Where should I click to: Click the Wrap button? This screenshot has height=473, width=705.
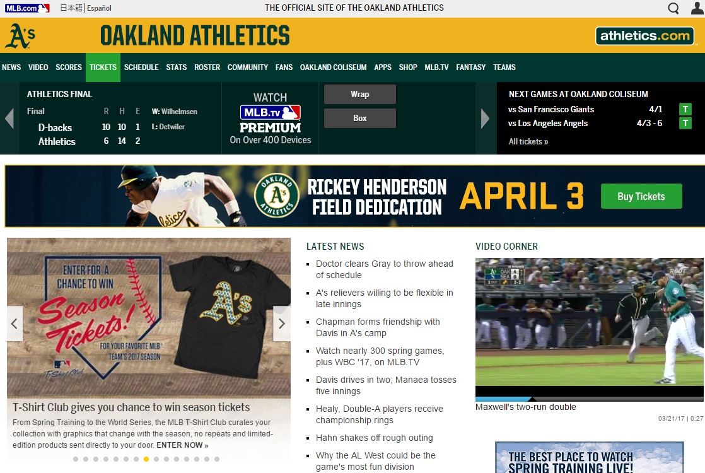(x=359, y=95)
